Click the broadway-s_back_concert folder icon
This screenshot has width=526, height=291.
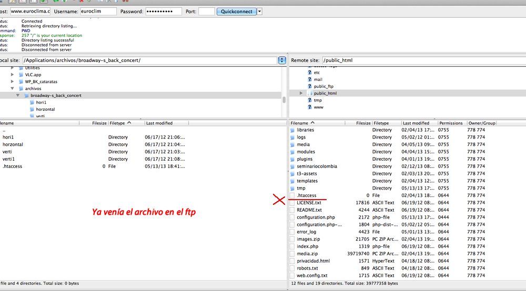click(x=26, y=96)
